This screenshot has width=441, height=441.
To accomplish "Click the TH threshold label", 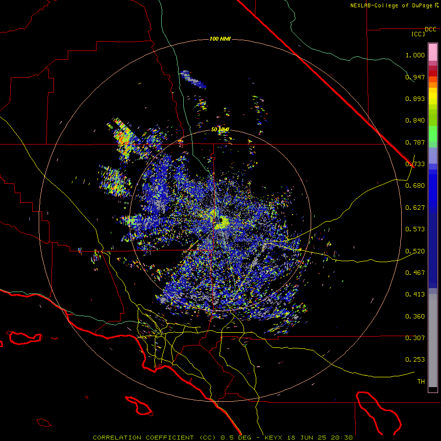I will click(x=421, y=382).
